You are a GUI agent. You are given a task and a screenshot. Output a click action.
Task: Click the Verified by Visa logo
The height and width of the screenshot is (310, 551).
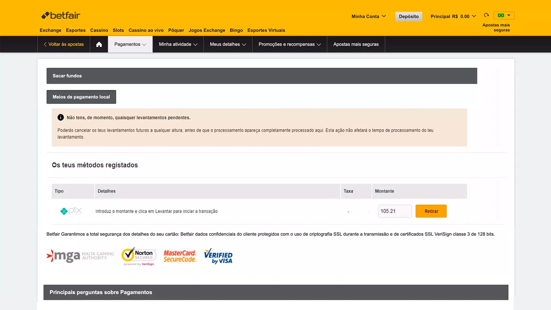coord(218,256)
